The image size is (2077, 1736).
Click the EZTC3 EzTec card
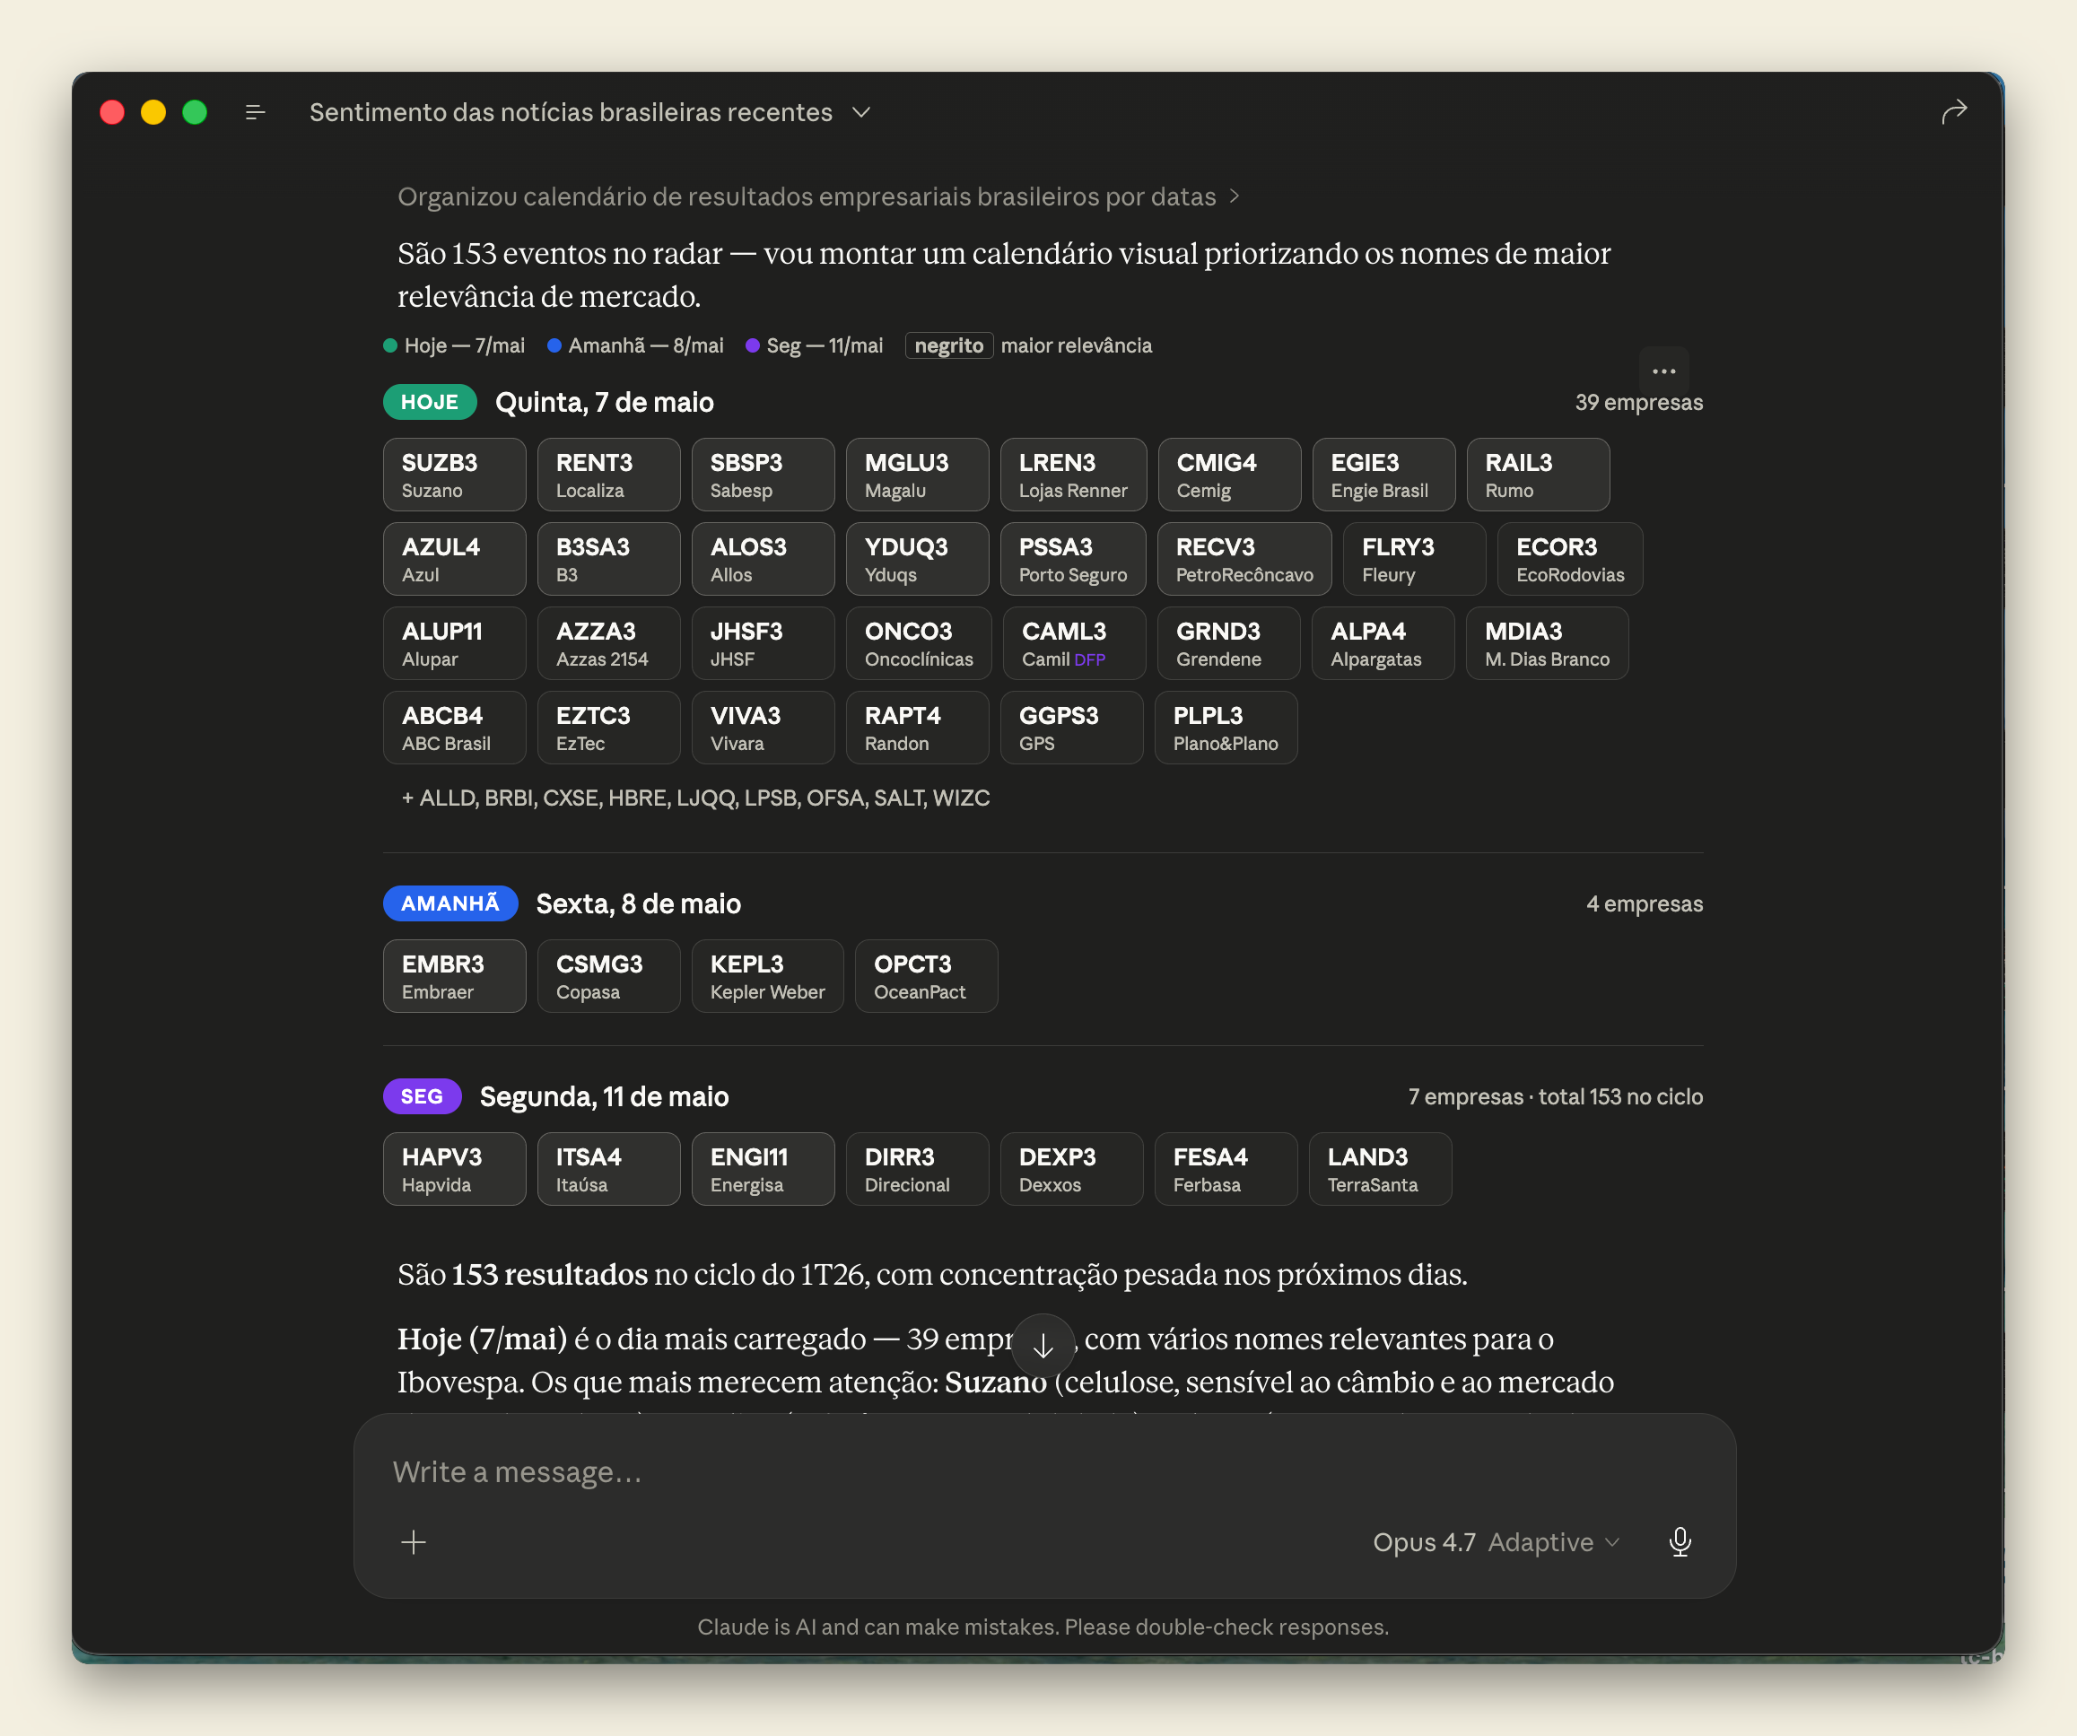click(608, 727)
